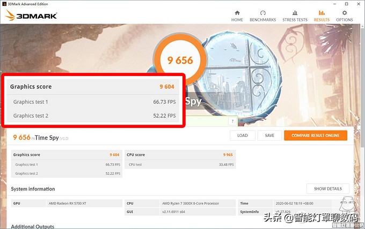Select the CPU score panel header

181,155
